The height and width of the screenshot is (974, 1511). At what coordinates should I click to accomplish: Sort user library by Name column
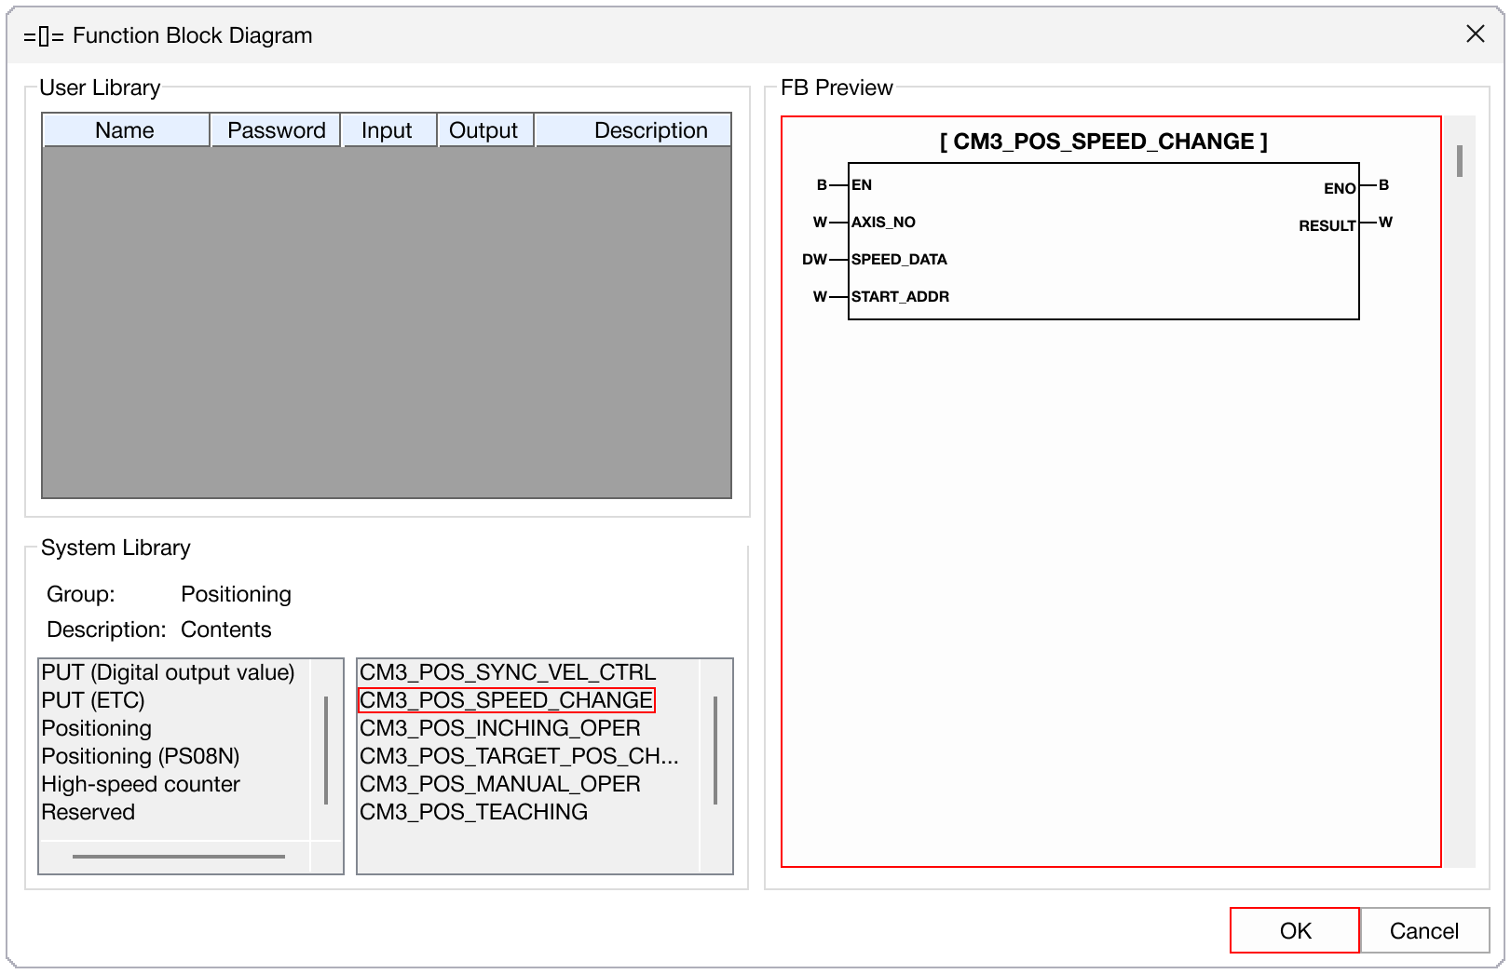coord(125,130)
